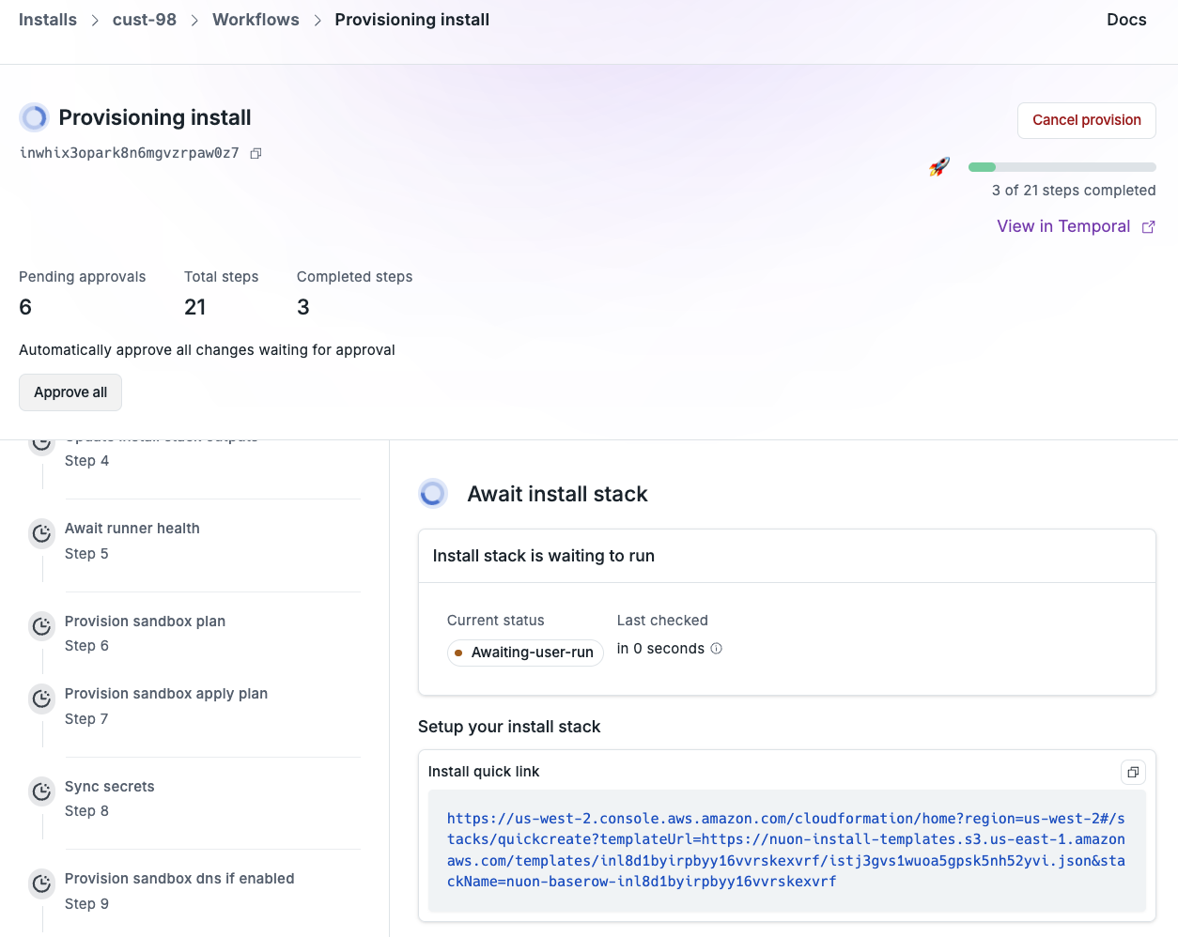Viewport: 1178px width, 937px height.
Task: Click Cancel provision
Action: pos(1086,120)
